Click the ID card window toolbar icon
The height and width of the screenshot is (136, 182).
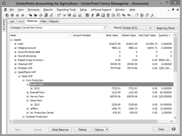[118, 15]
